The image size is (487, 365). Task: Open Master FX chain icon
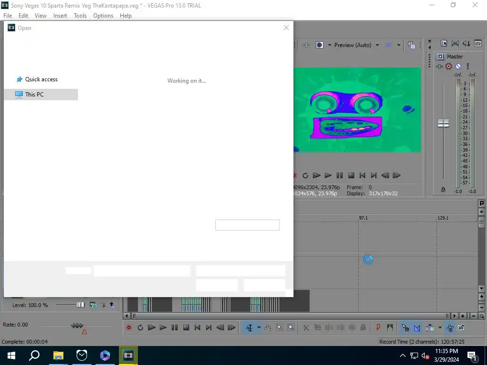[x=439, y=67]
